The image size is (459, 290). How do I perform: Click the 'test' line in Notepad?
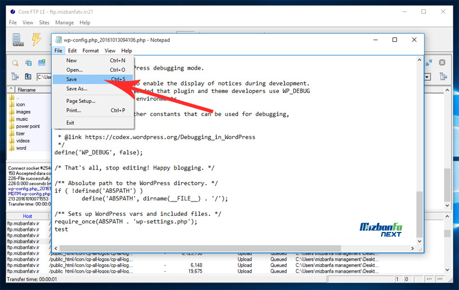[61, 229]
